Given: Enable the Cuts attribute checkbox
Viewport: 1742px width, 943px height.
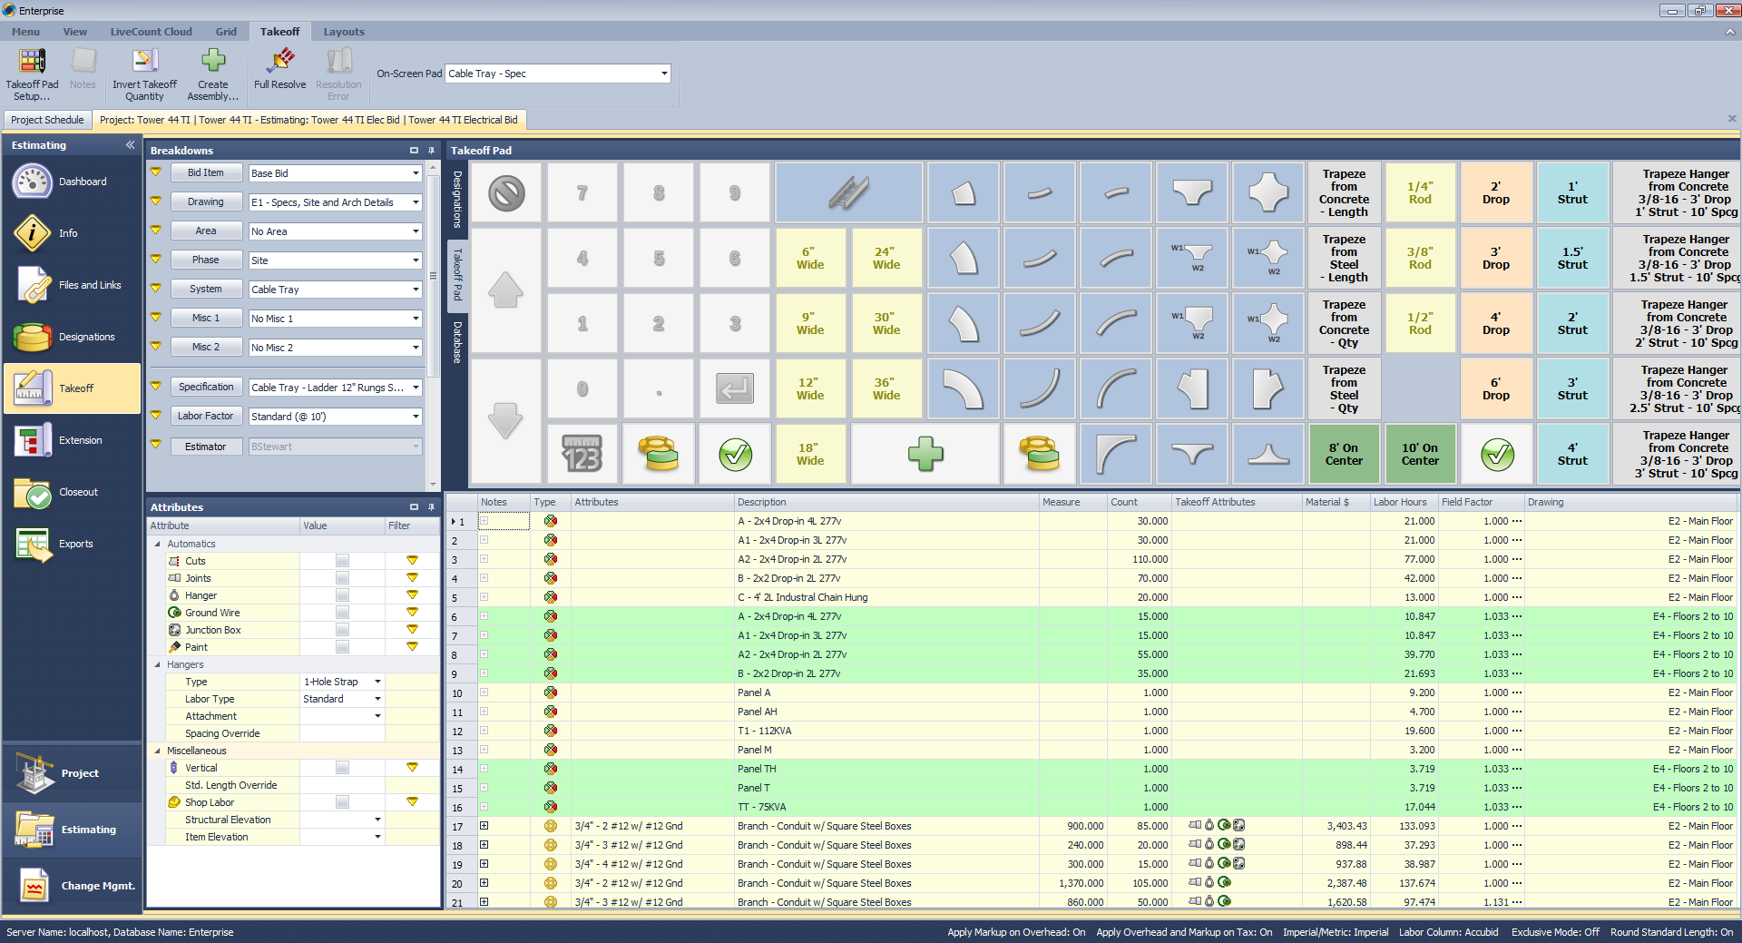Looking at the screenshot, I should coord(342,561).
